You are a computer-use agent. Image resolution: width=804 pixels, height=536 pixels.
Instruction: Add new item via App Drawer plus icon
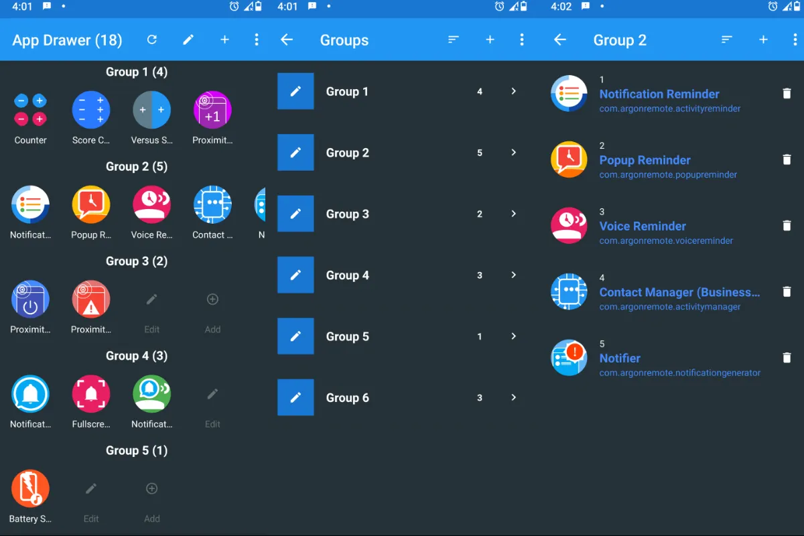(224, 40)
